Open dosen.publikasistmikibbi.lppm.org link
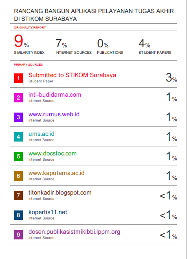The height and width of the screenshot is (259, 187). [x=74, y=232]
